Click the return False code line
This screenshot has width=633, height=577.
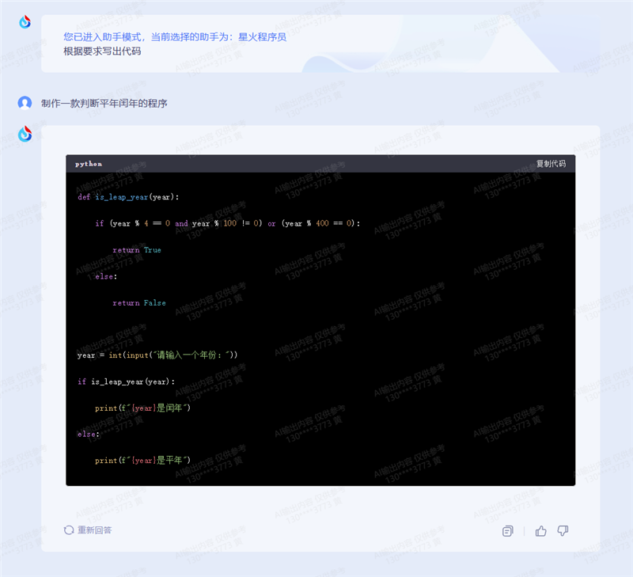139,303
